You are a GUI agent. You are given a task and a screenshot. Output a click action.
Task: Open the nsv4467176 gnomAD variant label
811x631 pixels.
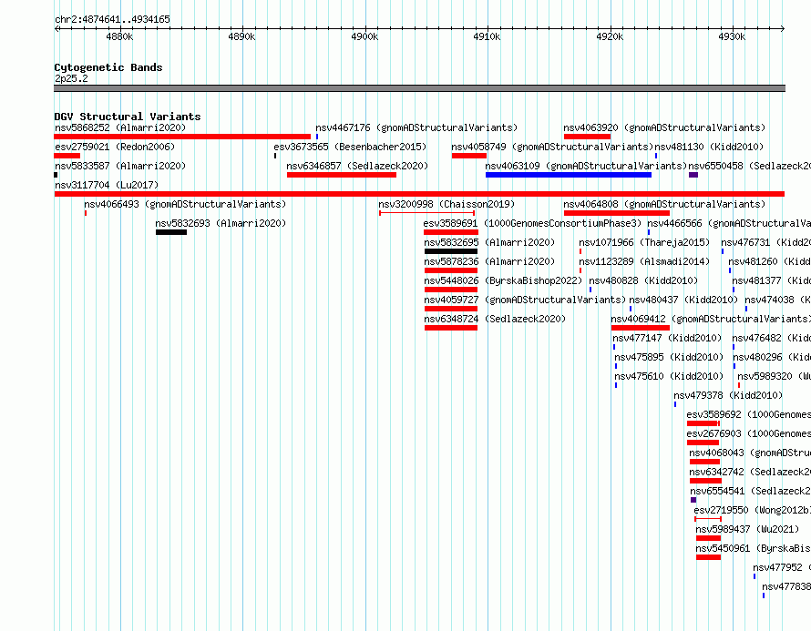click(416, 127)
